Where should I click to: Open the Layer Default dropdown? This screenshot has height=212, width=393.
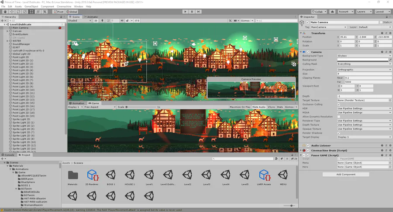(x=375, y=27)
